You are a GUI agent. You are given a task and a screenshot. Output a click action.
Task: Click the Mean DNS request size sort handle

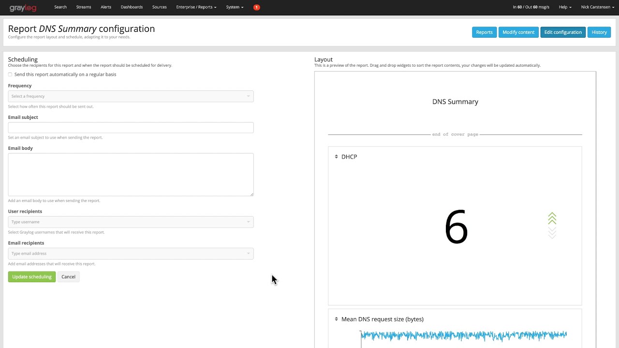click(x=337, y=319)
